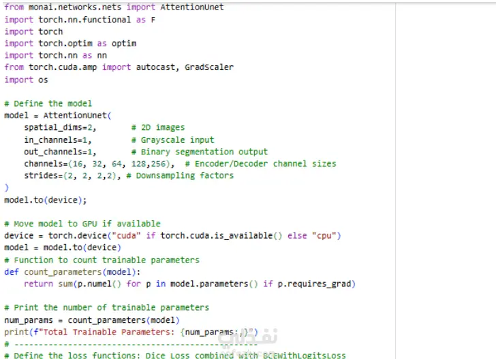Click the "# Move model to GPU if available" comment
Screen dimensions: 496x359
click(82, 224)
